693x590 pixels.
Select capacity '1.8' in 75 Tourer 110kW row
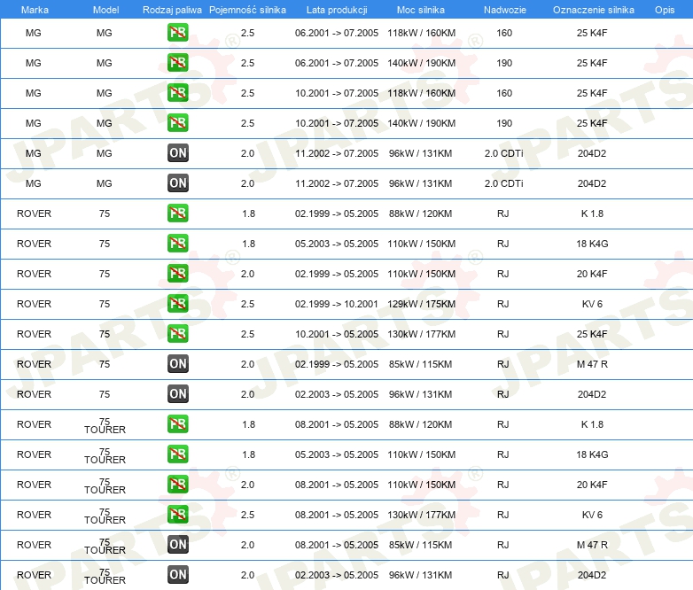(248, 454)
